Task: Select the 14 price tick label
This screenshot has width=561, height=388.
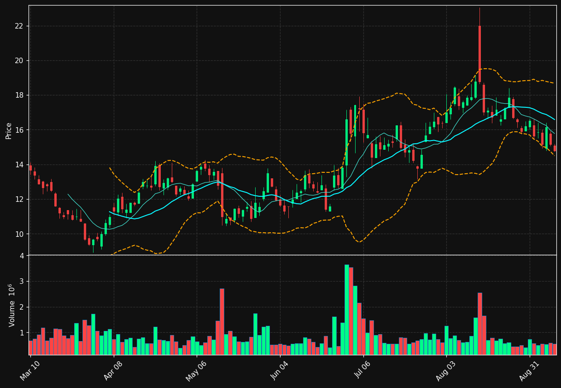Action: 18,165
